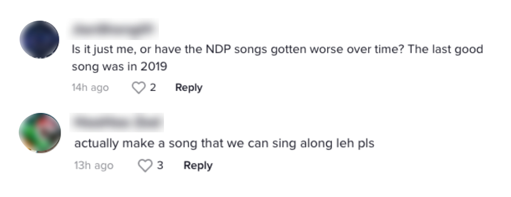Open blurred username above the NDP songs comment

tap(115, 30)
